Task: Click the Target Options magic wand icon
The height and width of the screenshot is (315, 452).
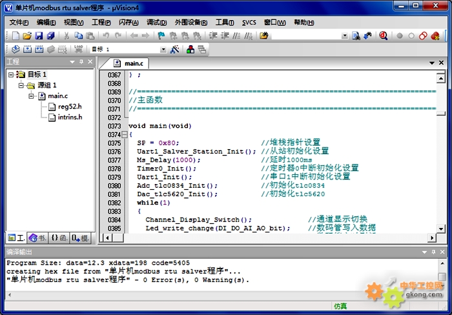Action: [x=174, y=49]
